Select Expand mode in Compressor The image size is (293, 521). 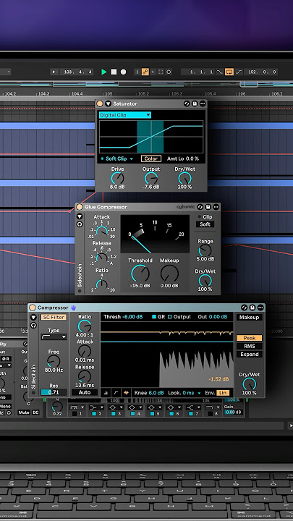(249, 354)
